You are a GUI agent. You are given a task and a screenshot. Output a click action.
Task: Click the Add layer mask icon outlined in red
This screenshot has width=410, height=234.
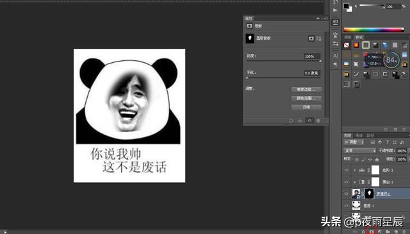click(x=372, y=231)
